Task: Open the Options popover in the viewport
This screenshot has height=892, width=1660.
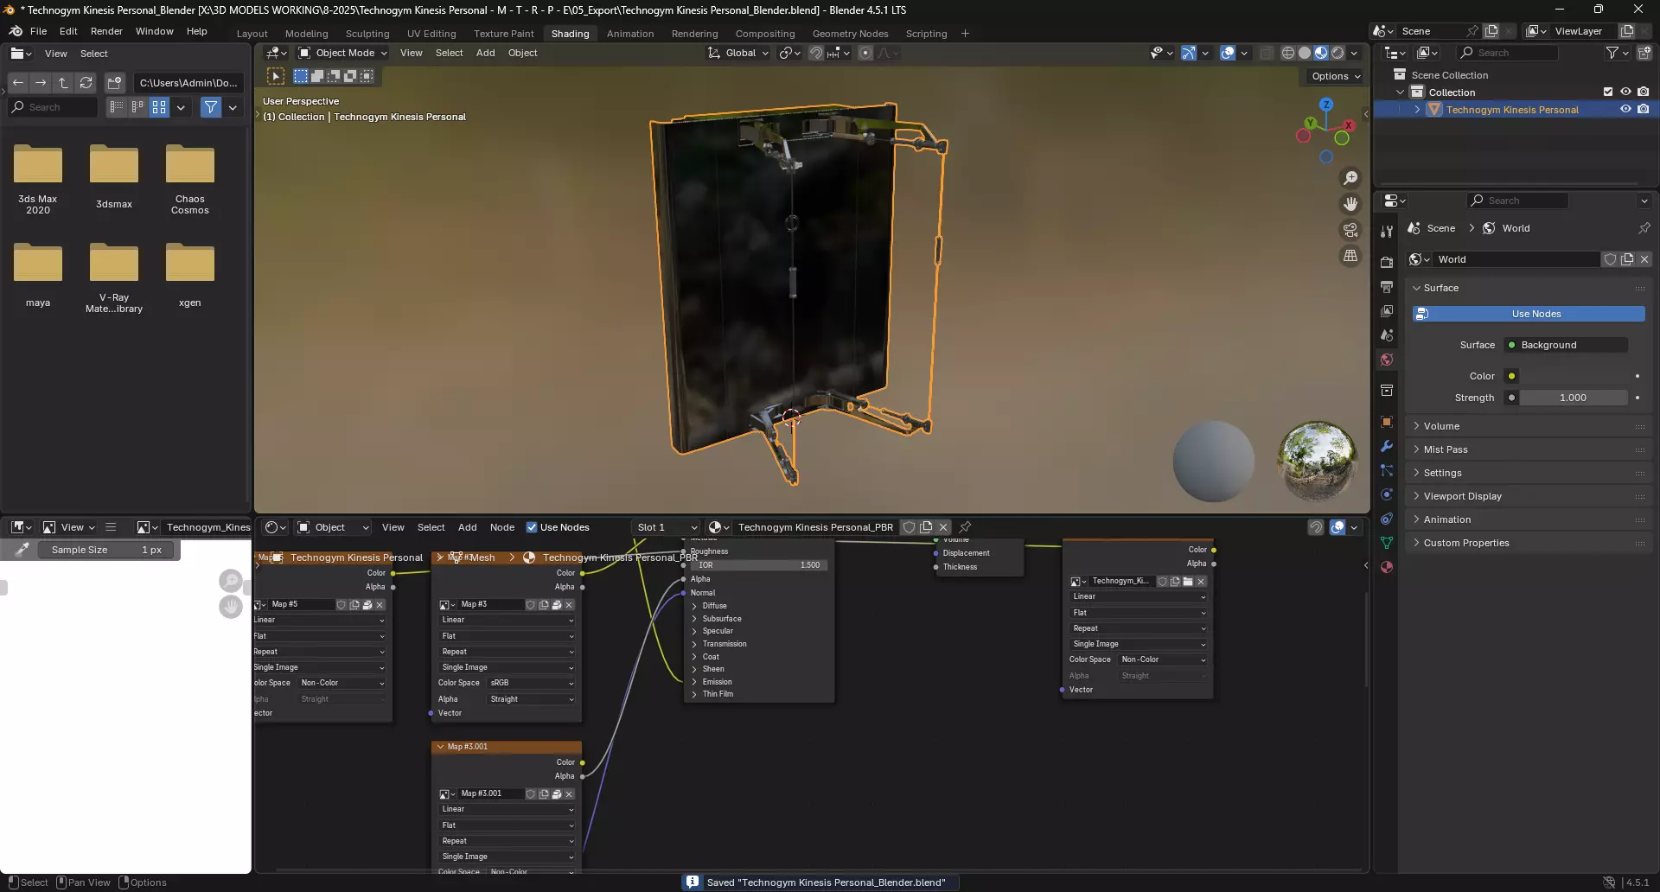Action: click(1336, 76)
